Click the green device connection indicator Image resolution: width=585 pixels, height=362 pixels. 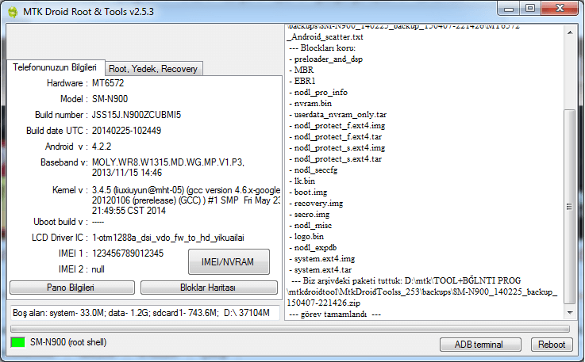point(18,343)
